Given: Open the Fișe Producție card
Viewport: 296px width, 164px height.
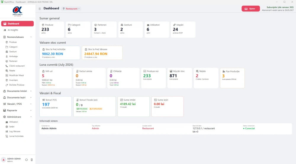Looking at the screenshot, I should [x=232, y=78].
